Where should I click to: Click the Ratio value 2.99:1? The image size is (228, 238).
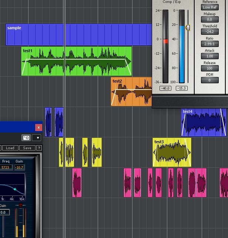pos(210,44)
